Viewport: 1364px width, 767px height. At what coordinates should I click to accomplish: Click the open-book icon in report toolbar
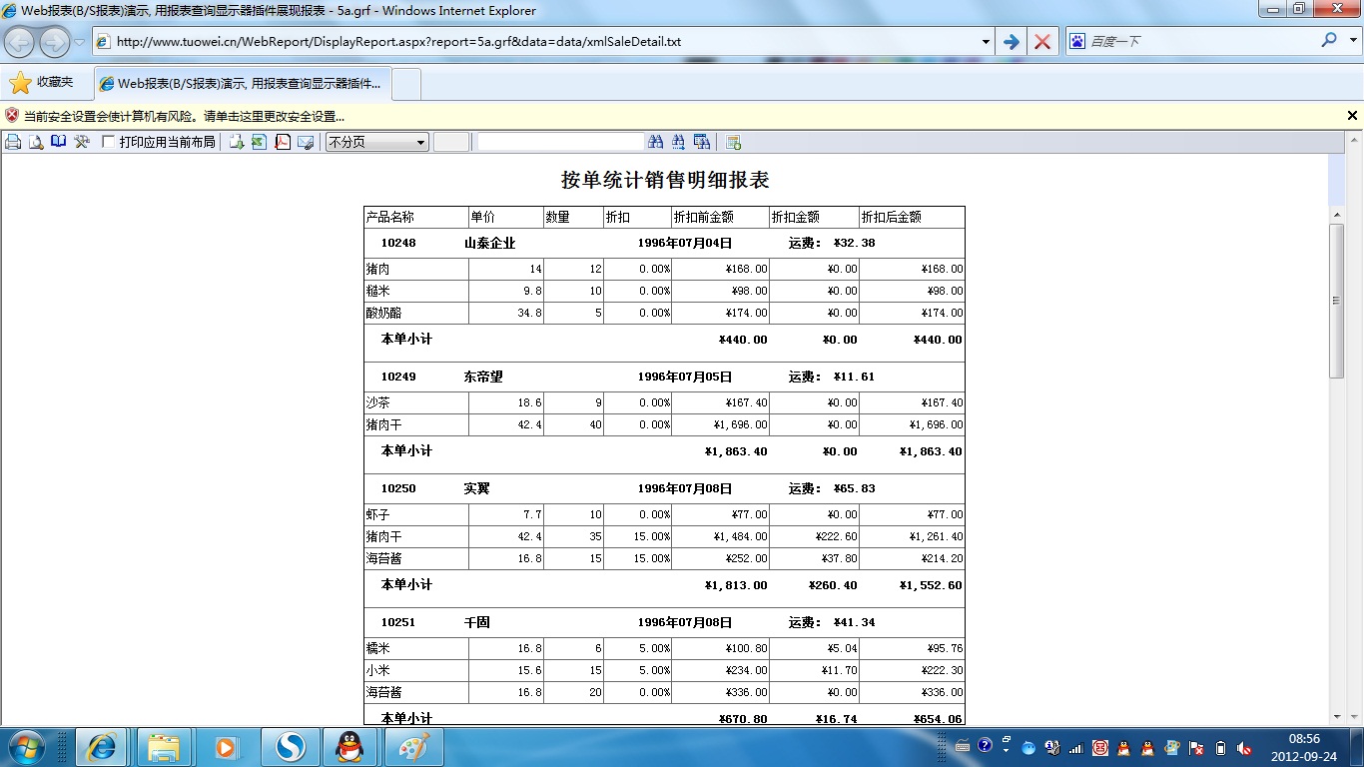coord(59,142)
